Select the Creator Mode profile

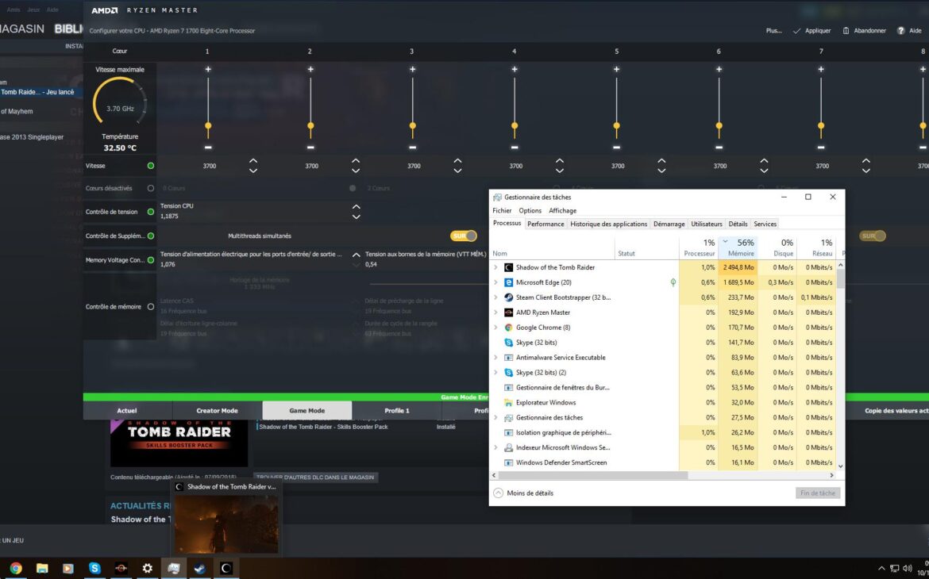pyautogui.click(x=218, y=410)
